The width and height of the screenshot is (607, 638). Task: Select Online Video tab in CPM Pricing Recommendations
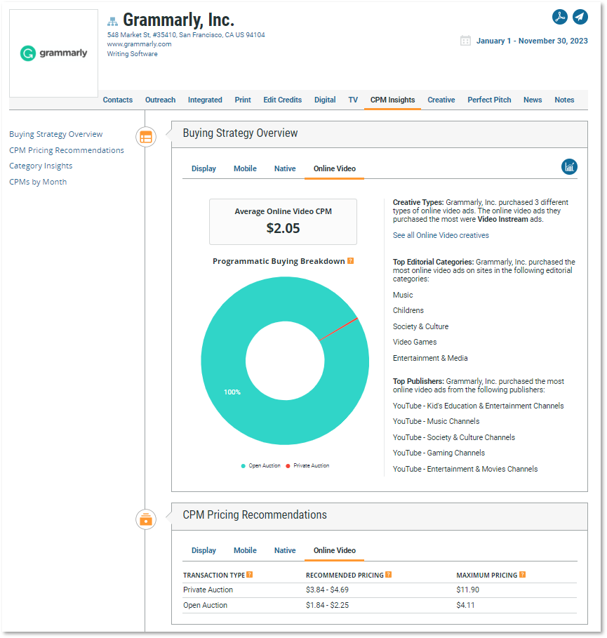335,550
